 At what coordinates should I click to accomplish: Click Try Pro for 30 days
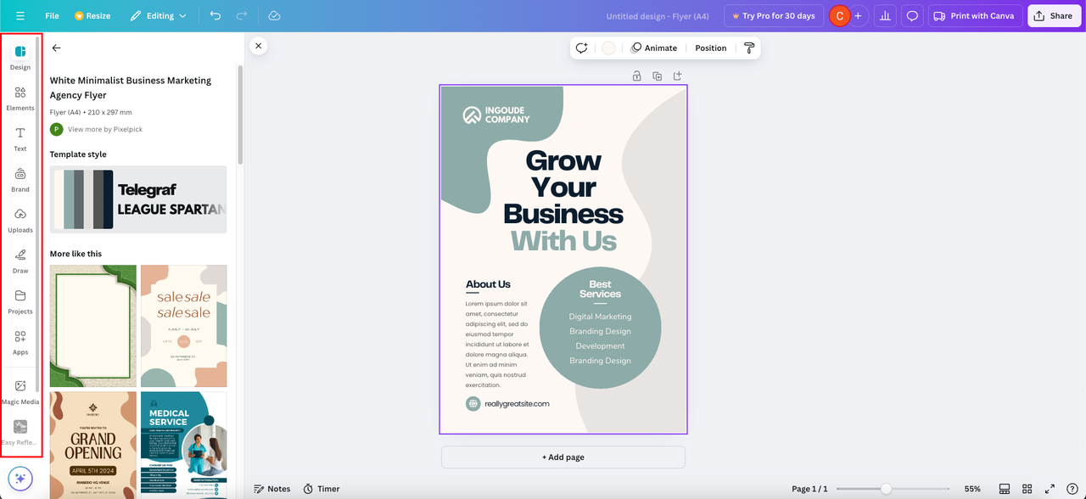pos(773,16)
